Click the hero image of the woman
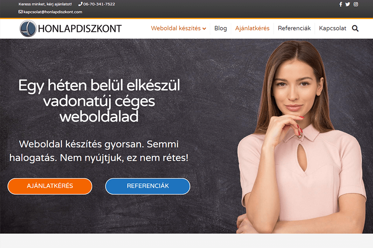This screenshot has width=373, height=248. click(x=301, y=136)
